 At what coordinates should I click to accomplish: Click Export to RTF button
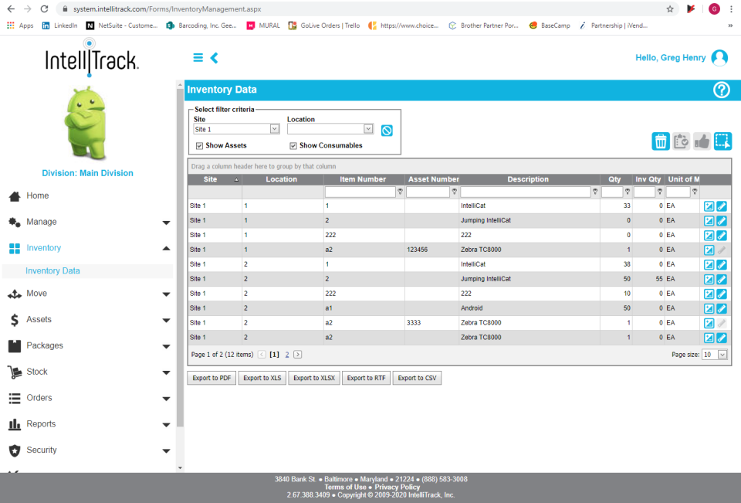[x=366, y=378]
